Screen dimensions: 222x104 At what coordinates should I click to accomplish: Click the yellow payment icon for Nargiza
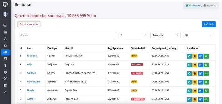pyautogui.click(x=195, y=91)
